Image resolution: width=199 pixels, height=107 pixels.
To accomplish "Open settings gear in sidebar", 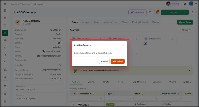I will pos(5,94).
